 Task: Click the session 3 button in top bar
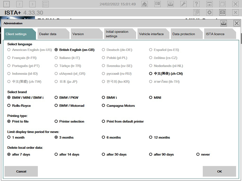pyautogui.click(x=33, y=4)
